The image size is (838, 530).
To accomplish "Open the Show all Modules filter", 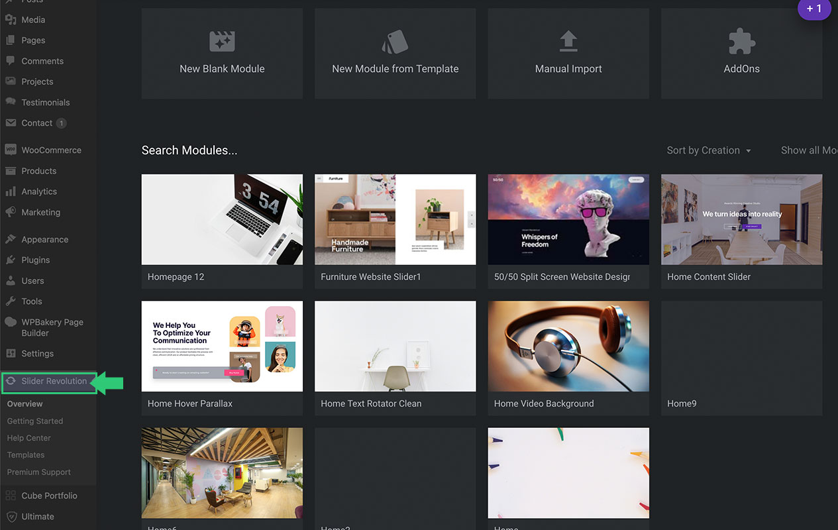I will coord(808,150).
